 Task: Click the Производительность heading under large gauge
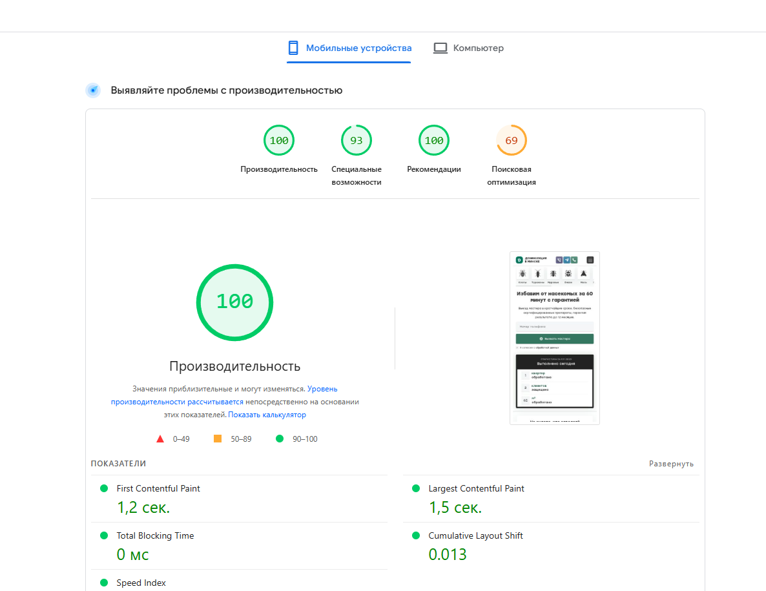pos(234,366)
